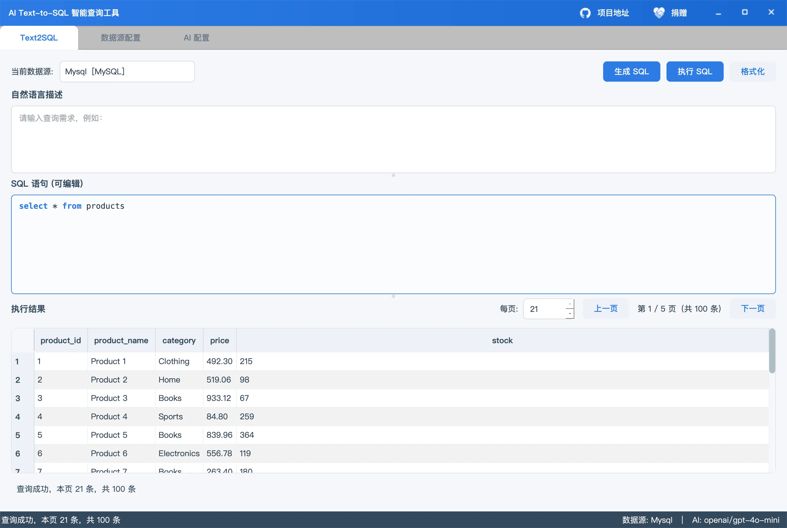Click the 执行 SQL button

(x=694, y=72)
